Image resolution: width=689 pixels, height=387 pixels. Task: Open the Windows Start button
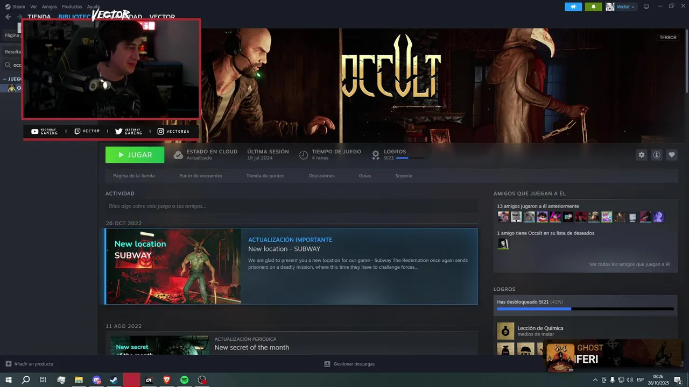coord(9,380)
